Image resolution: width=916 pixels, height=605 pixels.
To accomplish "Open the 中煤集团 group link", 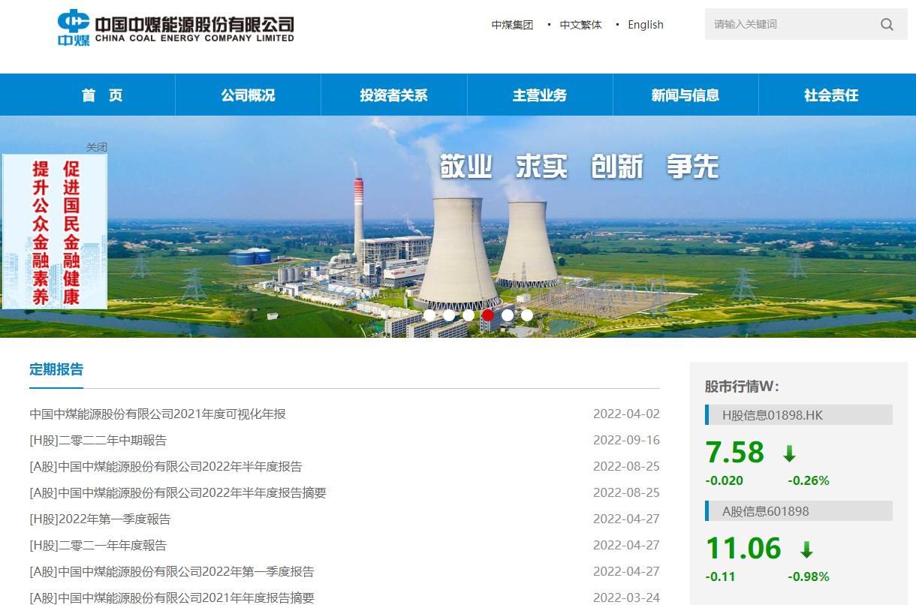I will pyautogui.click(x=512, y=25).
